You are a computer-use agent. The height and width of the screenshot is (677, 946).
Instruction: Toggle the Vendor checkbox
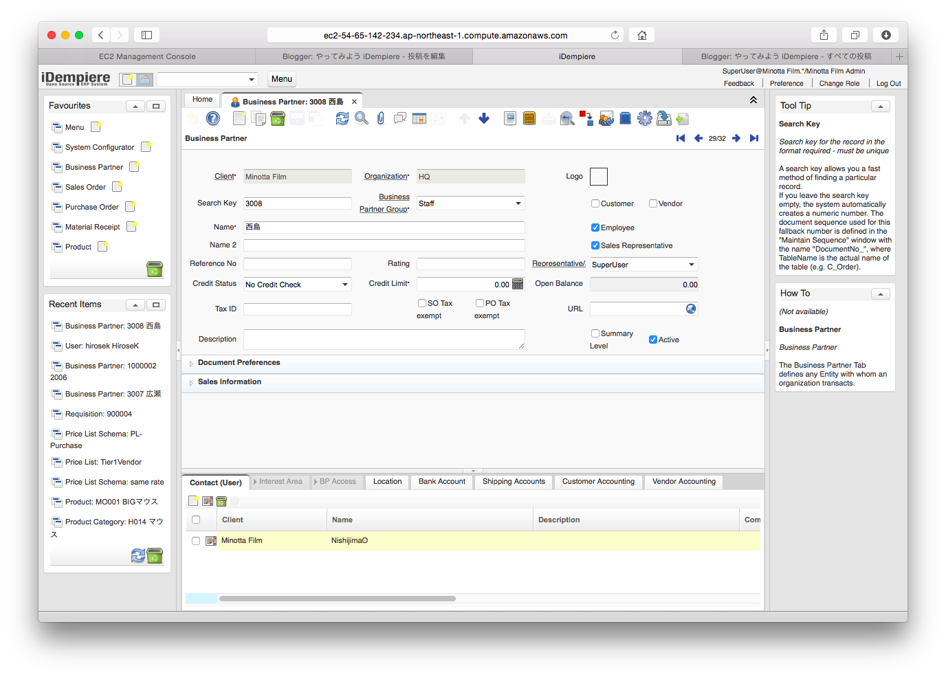(653, 203)
